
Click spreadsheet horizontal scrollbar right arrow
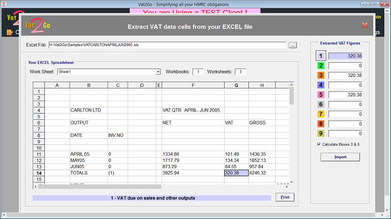coord(287,187)
